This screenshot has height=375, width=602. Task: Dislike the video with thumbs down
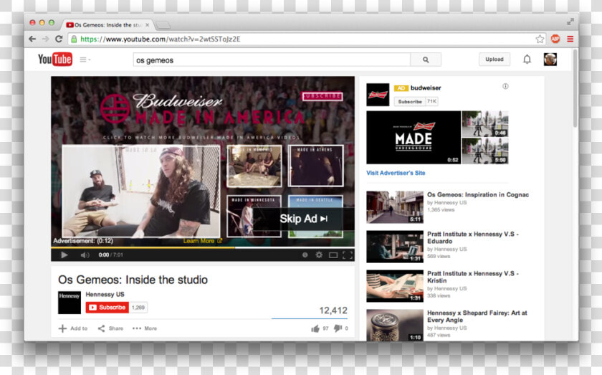[x=338, y=328]
